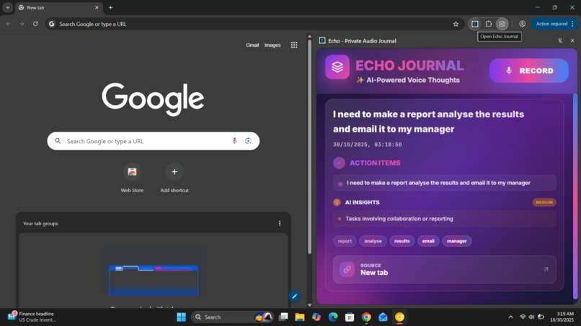
Task: Close the Echo side panel
Action: [x=572, y=41]
